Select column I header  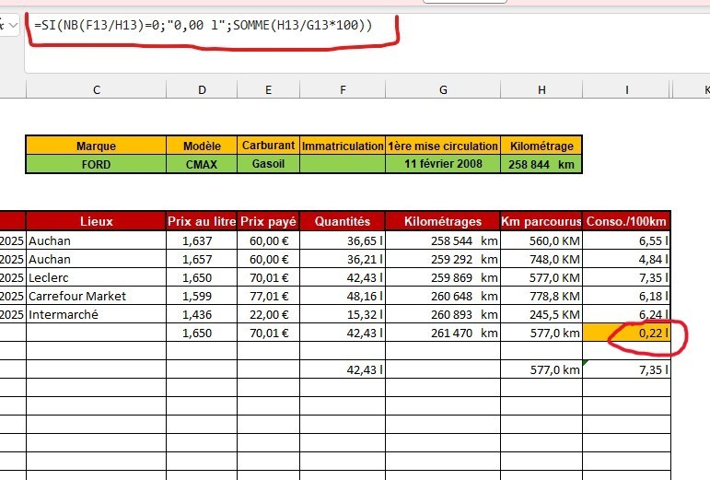[x=627, y=89]
